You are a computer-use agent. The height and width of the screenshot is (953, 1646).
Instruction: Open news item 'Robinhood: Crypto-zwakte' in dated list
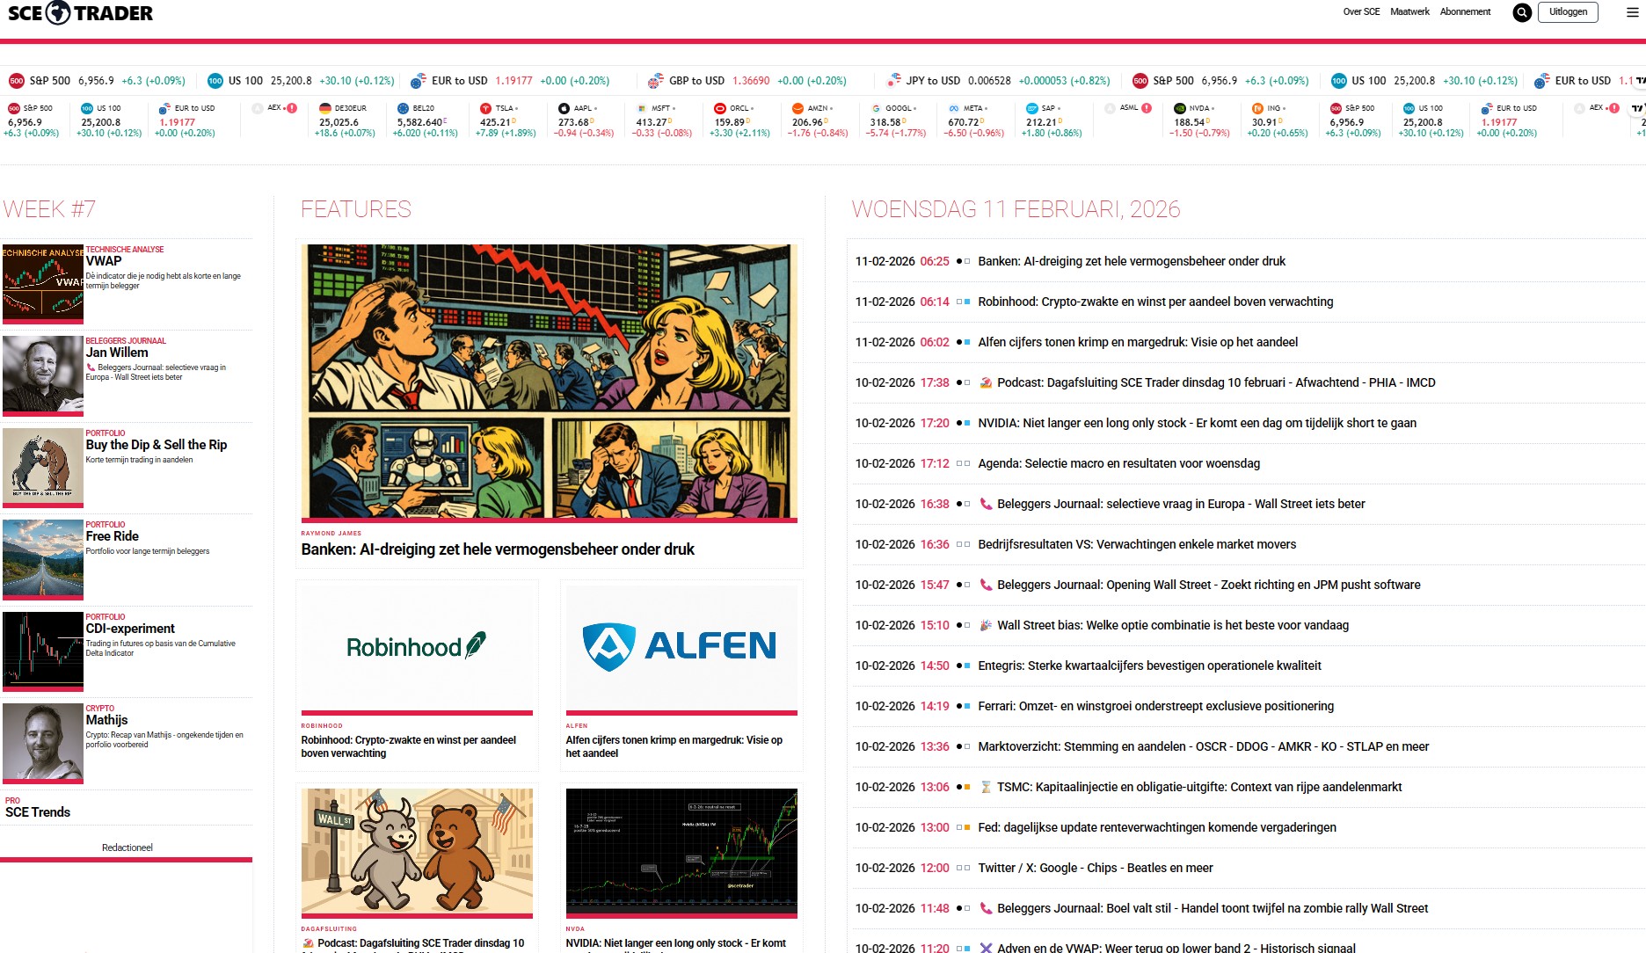tap(1155, 302)
